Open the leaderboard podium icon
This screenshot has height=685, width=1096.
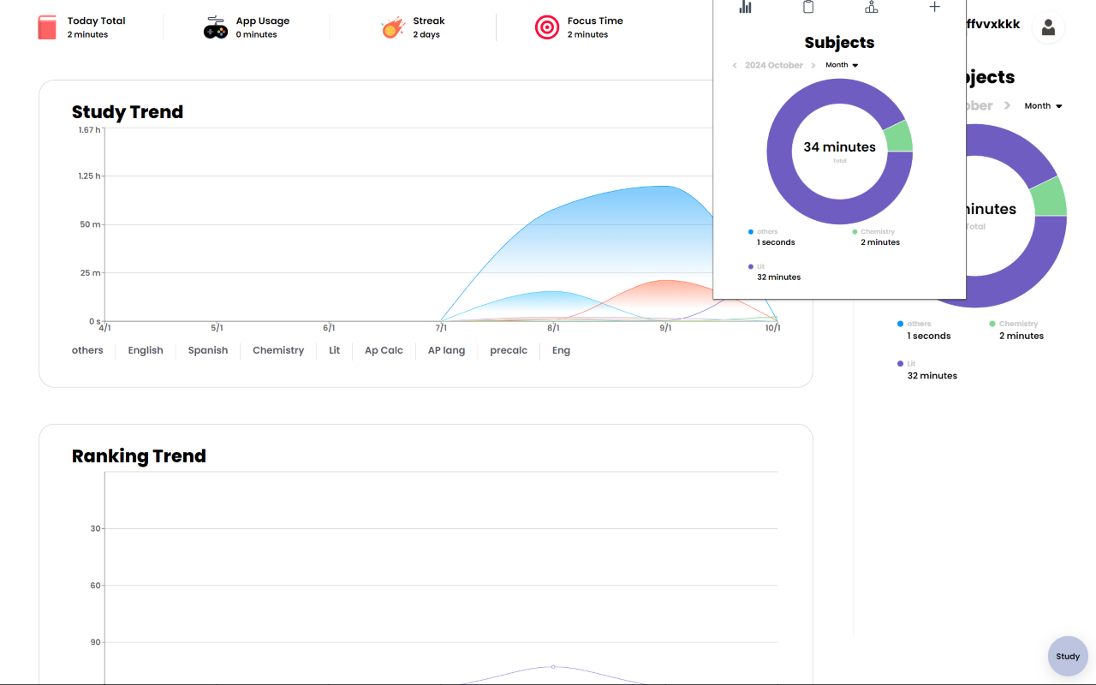pos(871,7)
